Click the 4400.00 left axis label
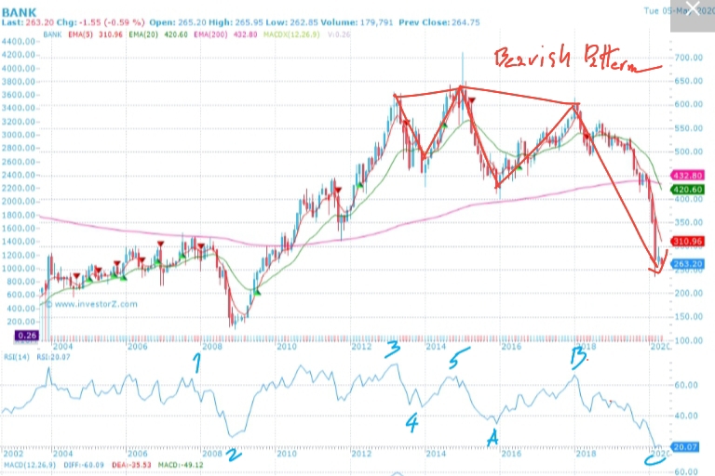This screenshot has width=715, height=476. tap(19, 42)
